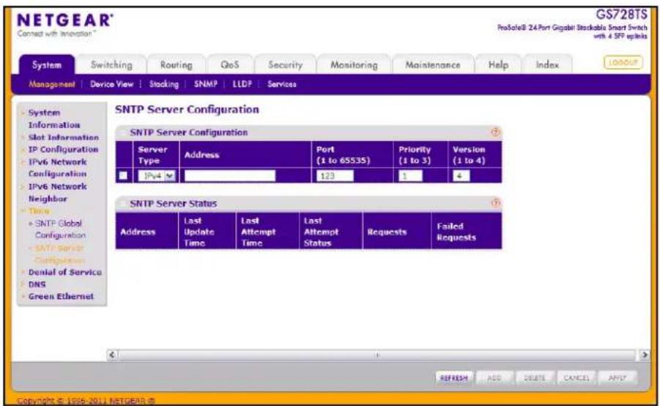Click the server Address input field
The image size is (660, 406).
coord(230,176)
